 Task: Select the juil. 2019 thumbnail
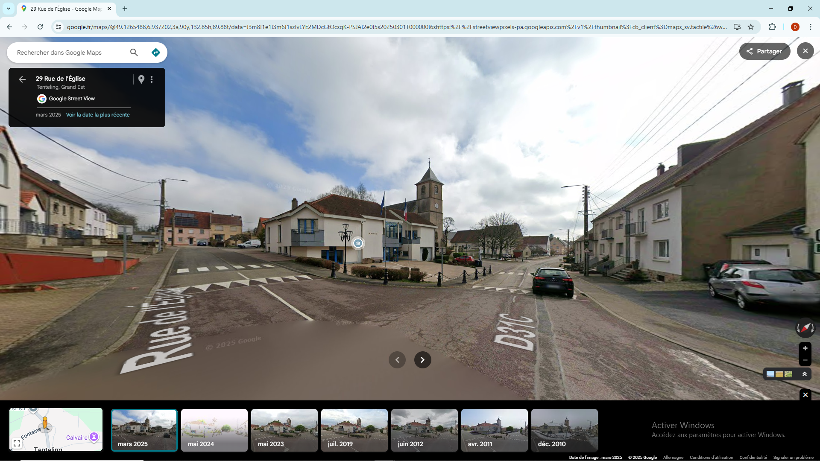(x=354, y=430)
